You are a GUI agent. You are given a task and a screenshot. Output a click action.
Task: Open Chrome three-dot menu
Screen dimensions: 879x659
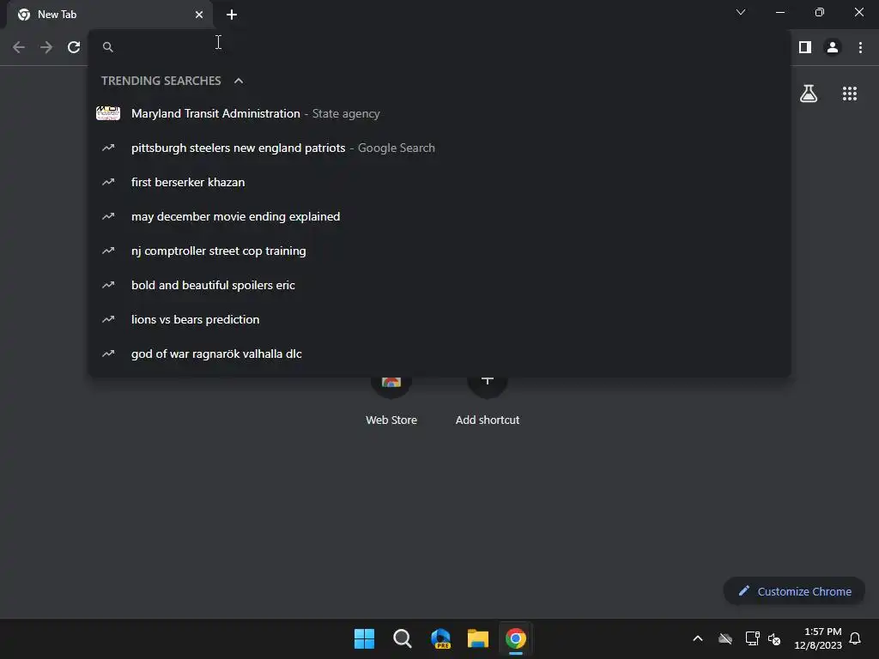click(x=860, y=48)
